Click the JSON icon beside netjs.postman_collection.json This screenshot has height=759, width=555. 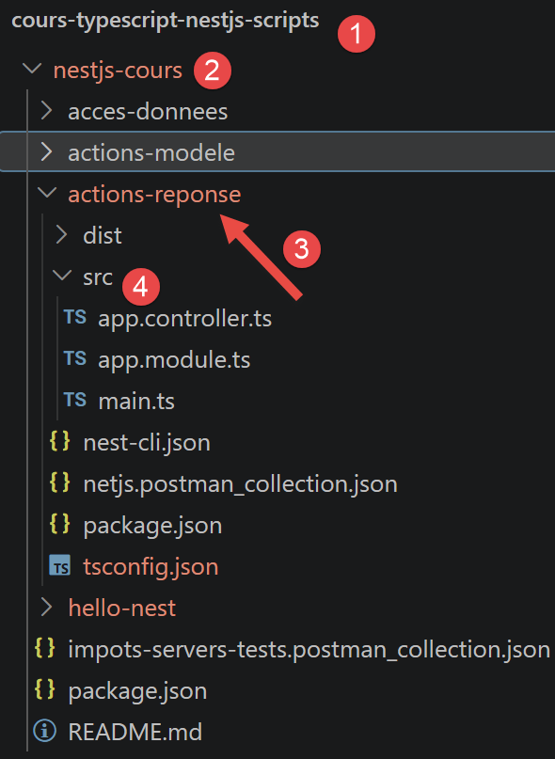click(x=60, y=482)
